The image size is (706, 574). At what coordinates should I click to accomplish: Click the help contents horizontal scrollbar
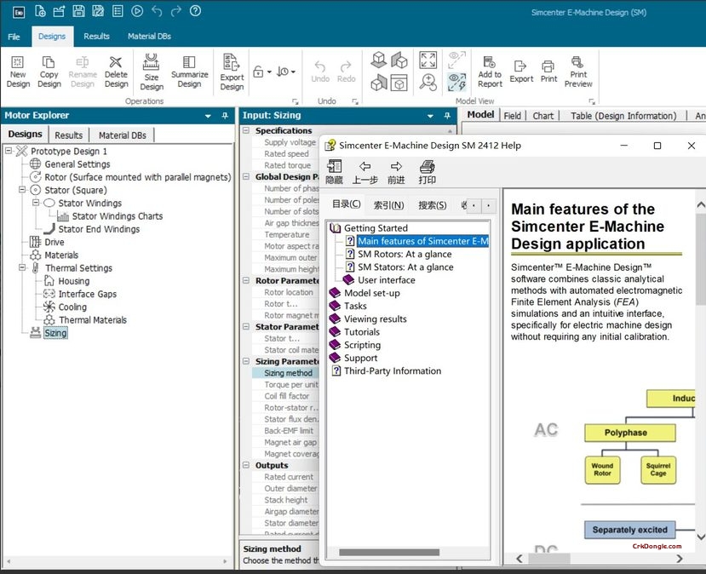click(x=389, y=553)
